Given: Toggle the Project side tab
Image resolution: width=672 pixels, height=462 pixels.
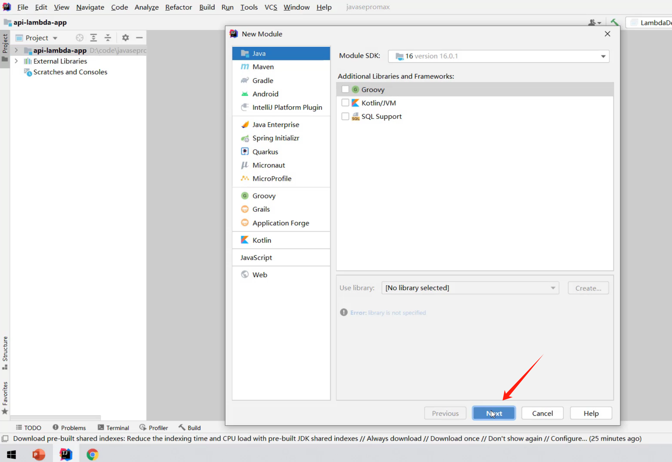Looking at the screenshot, I should pyautogui.click(x=5, y=49).
